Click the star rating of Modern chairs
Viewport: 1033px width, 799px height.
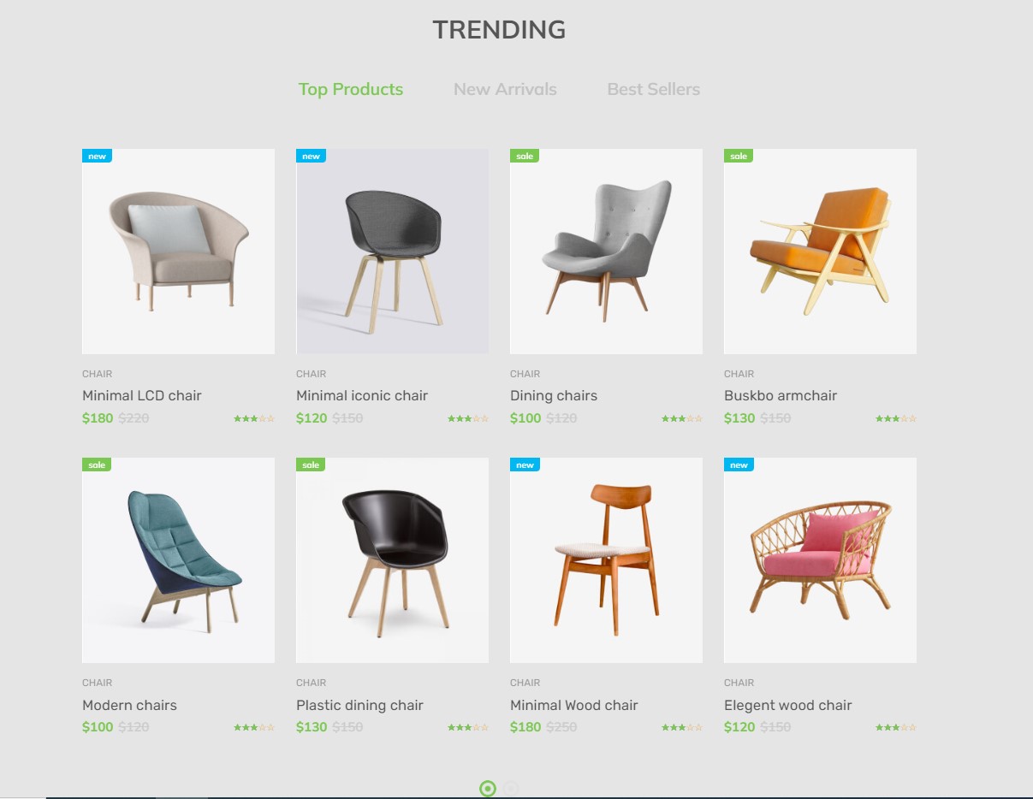[254, 728]
